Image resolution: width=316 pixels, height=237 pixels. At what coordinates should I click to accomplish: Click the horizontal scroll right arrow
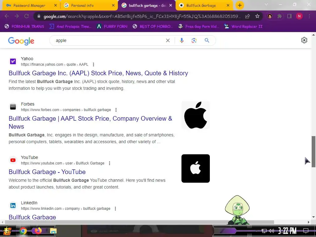(x=309, y=222)
